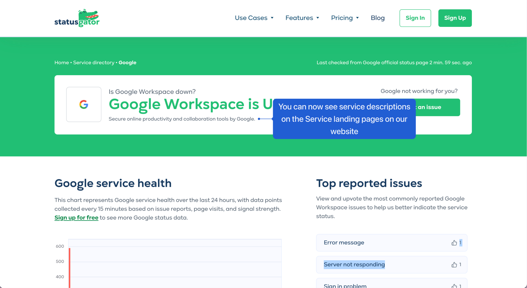Viewport: 527px width, 288px height.
Task: Upvote the Sign in problem thumbs-up icon
Action: point(454,286)
